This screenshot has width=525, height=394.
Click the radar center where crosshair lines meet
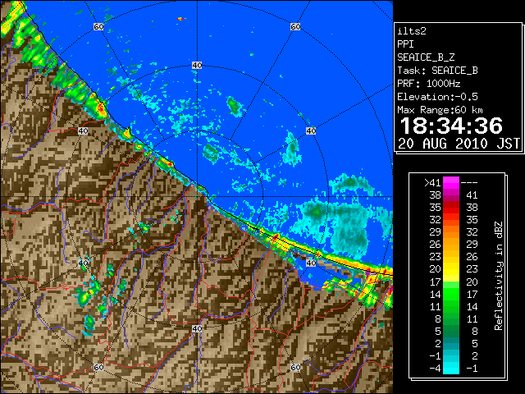tap(197, 197)
